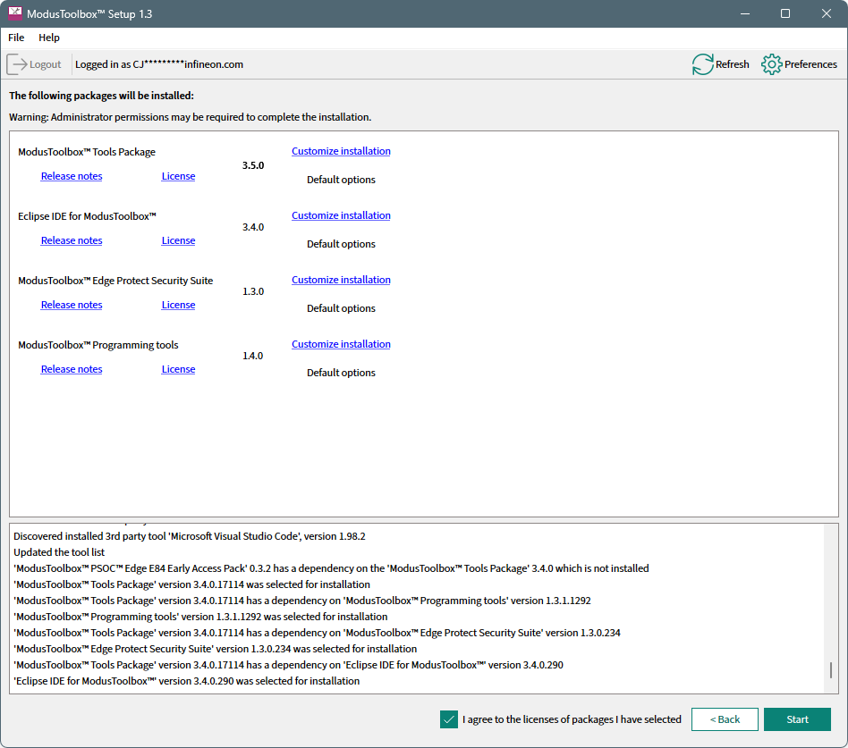Click the ModusToolbox app icon in title bar

(x=14, y=13)
